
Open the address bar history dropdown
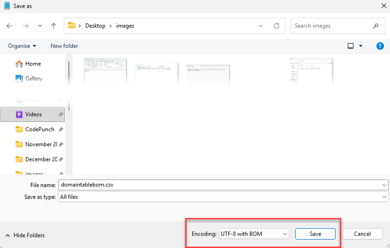point(261,26)
